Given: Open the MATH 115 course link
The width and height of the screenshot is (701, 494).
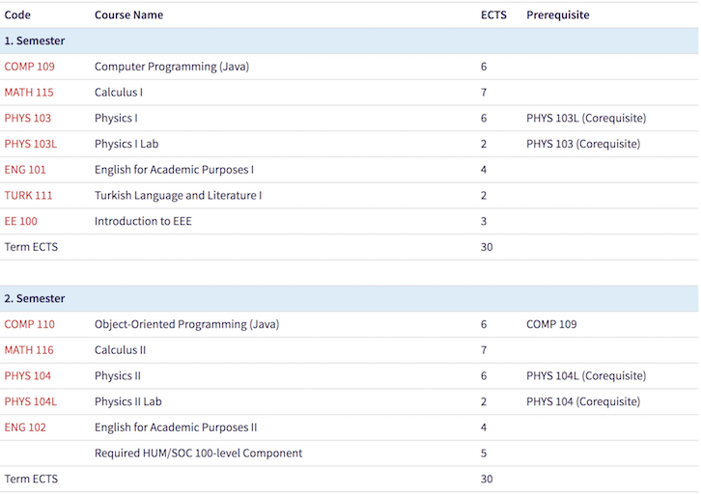Looking at the screenshot, I should pyautogui.click(x=29, y=93).
